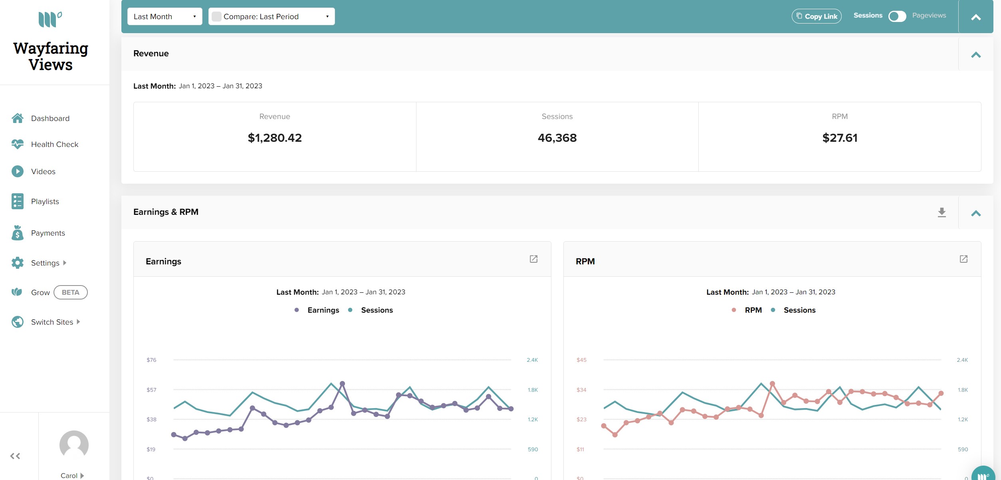The height and width of the screenshot is (480, 1001).
Task: Download Earnings & RPM data
Action: (942, 212)
